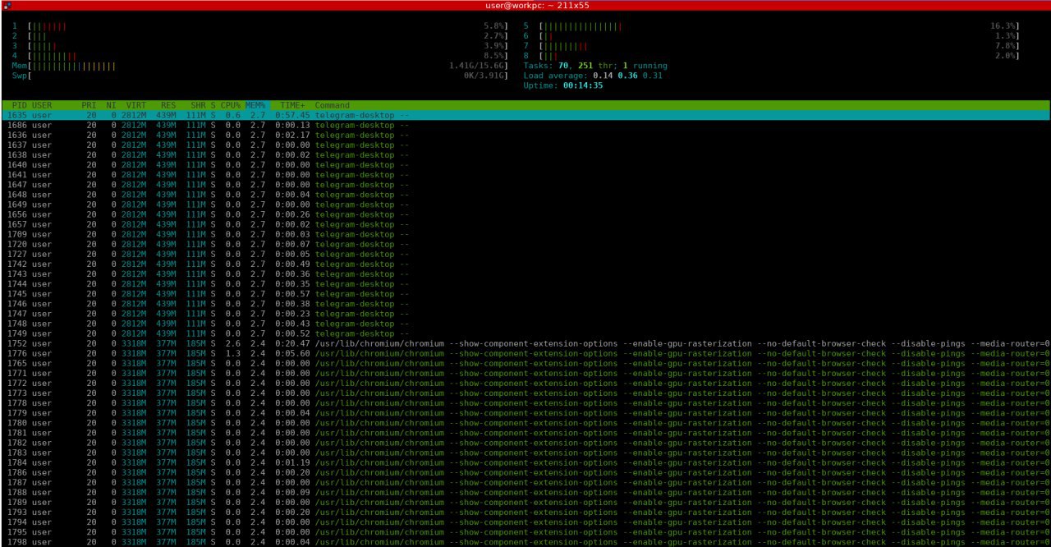Screen dimensions: 1051x547
Task: Click TIME+ value 0:20.47 of chromium
Action: point(292,343)
